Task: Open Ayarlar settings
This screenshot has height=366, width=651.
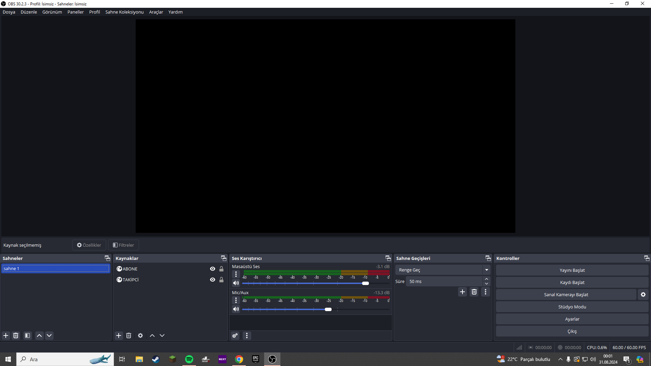Action: [x=572, y=319]
